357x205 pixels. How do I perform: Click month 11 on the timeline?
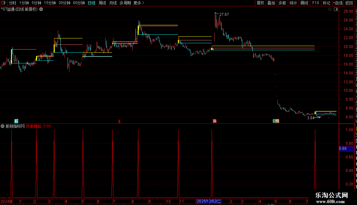[182, 201]
